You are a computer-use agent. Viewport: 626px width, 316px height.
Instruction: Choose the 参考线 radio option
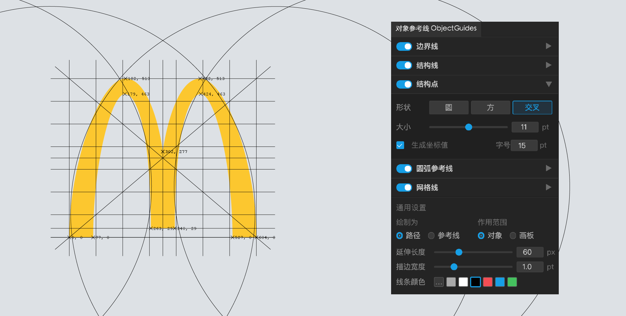point(431,236)
